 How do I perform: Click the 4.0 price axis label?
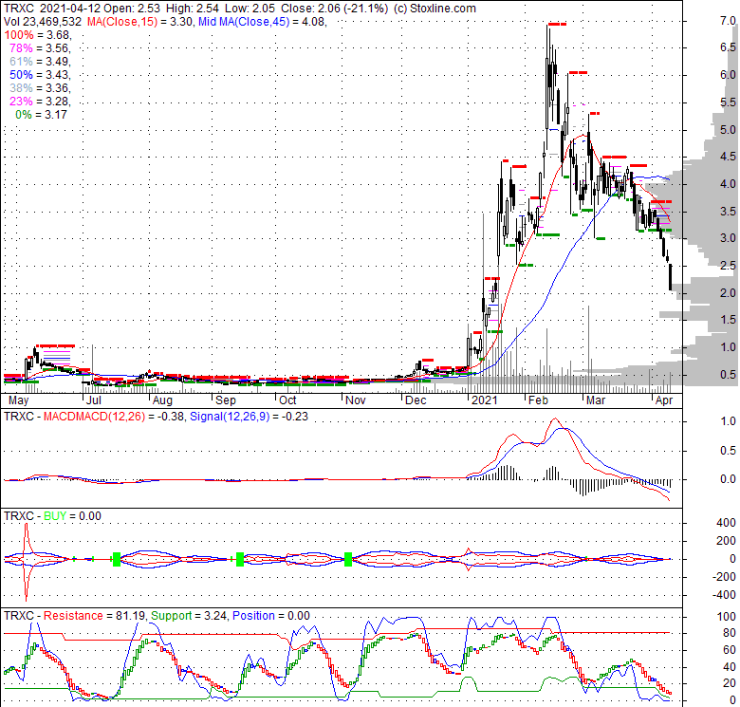(x=728, y=184)
